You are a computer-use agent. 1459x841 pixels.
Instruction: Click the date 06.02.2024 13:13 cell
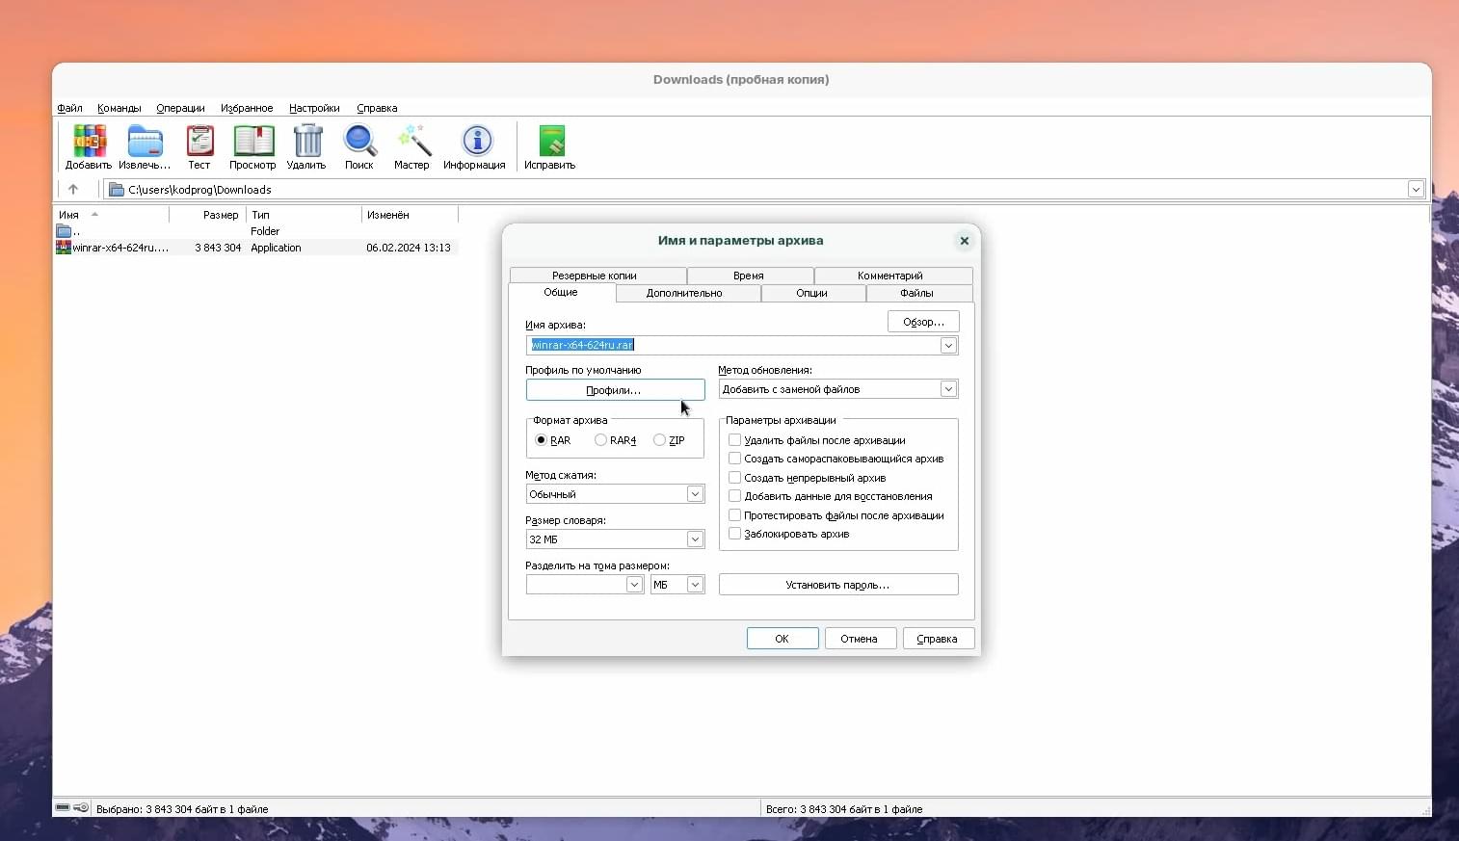409,248
